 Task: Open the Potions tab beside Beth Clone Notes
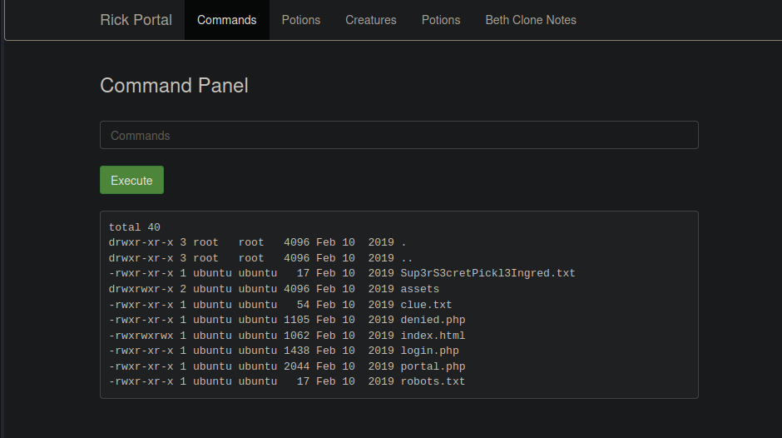click(x=441, y=20)
